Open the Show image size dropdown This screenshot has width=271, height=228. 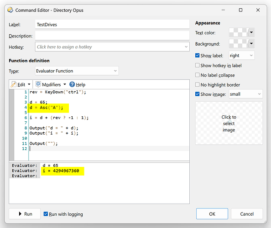click(245, 94)
